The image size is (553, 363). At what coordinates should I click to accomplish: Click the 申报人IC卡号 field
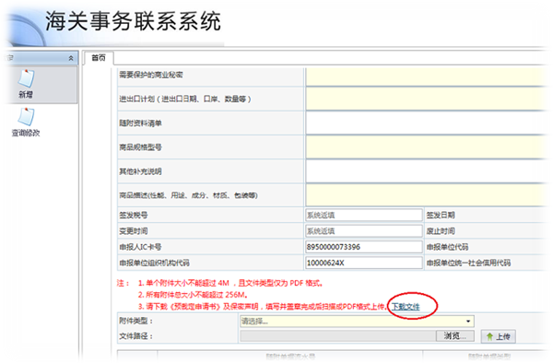364,247
